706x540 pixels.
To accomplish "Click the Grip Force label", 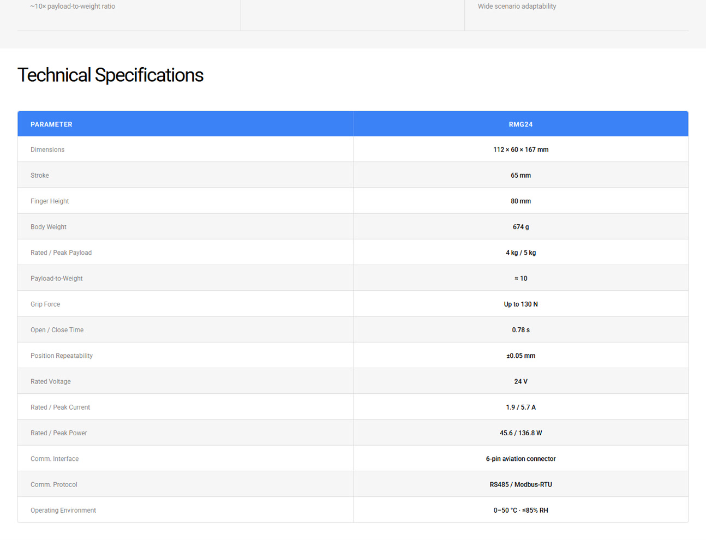I will pos(45,304).
